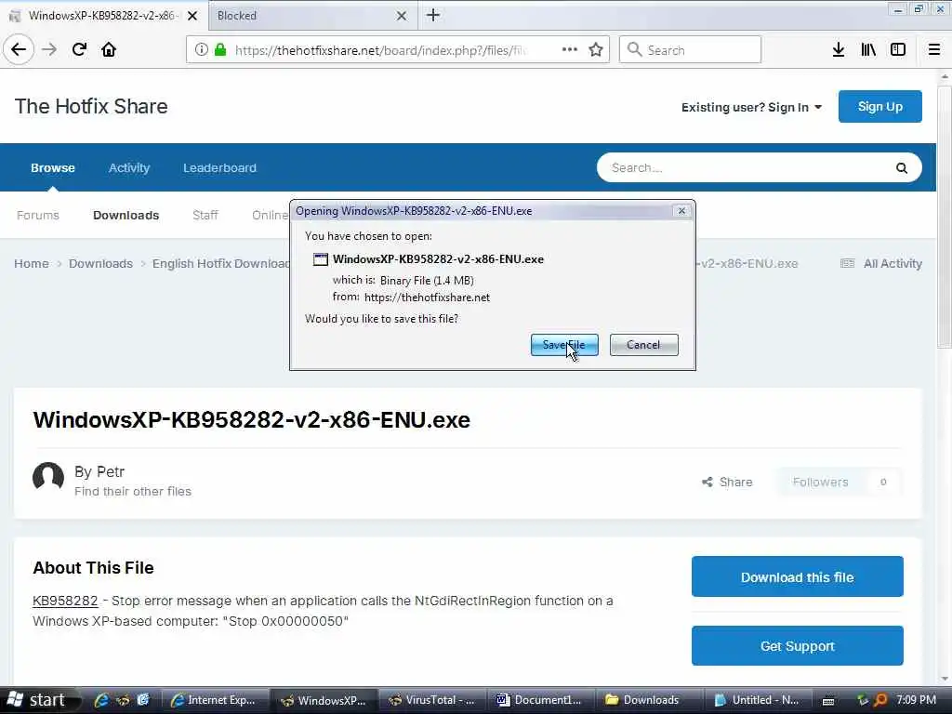
Task: Click the Get Support button
Action: coord(797,646)
